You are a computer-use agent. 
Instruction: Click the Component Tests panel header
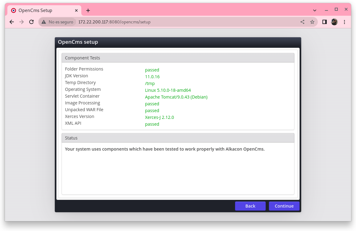178,58
